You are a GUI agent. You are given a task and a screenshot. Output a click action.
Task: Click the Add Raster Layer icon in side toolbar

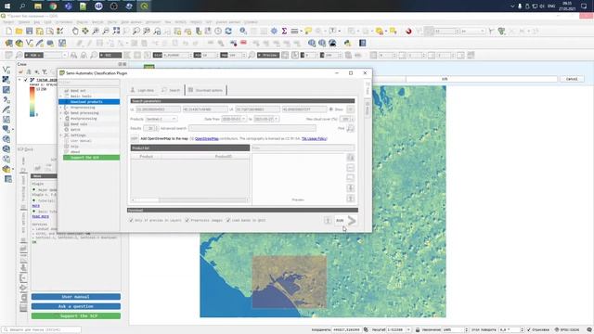pos(6,80)
